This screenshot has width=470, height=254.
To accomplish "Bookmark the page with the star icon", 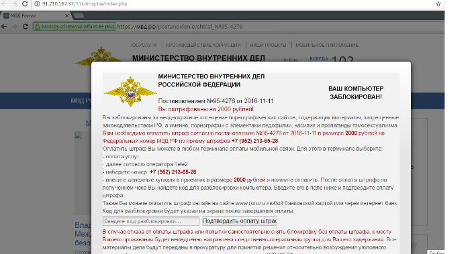I will point(438,4).
